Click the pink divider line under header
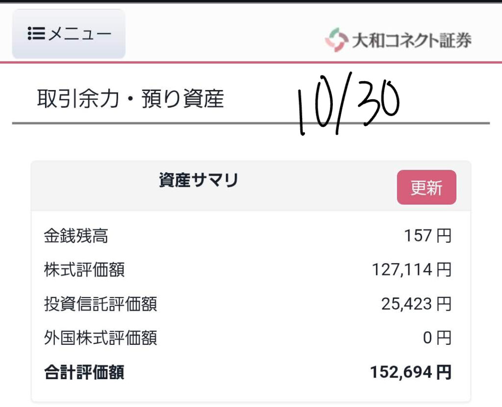The height and width of the screenshot is (407, 502). tap(251, 63)
